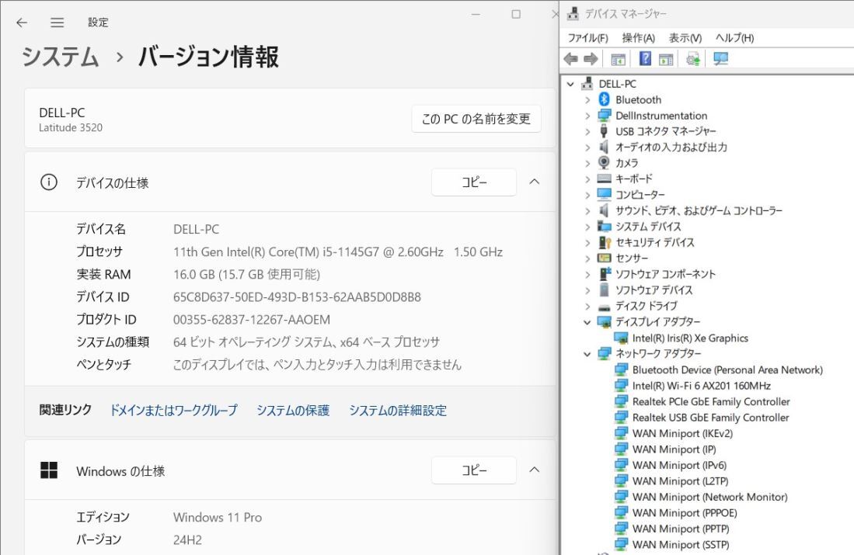854x555 pixels.
Task: Open the Action (操作) menu
Action: coord(638,37)
